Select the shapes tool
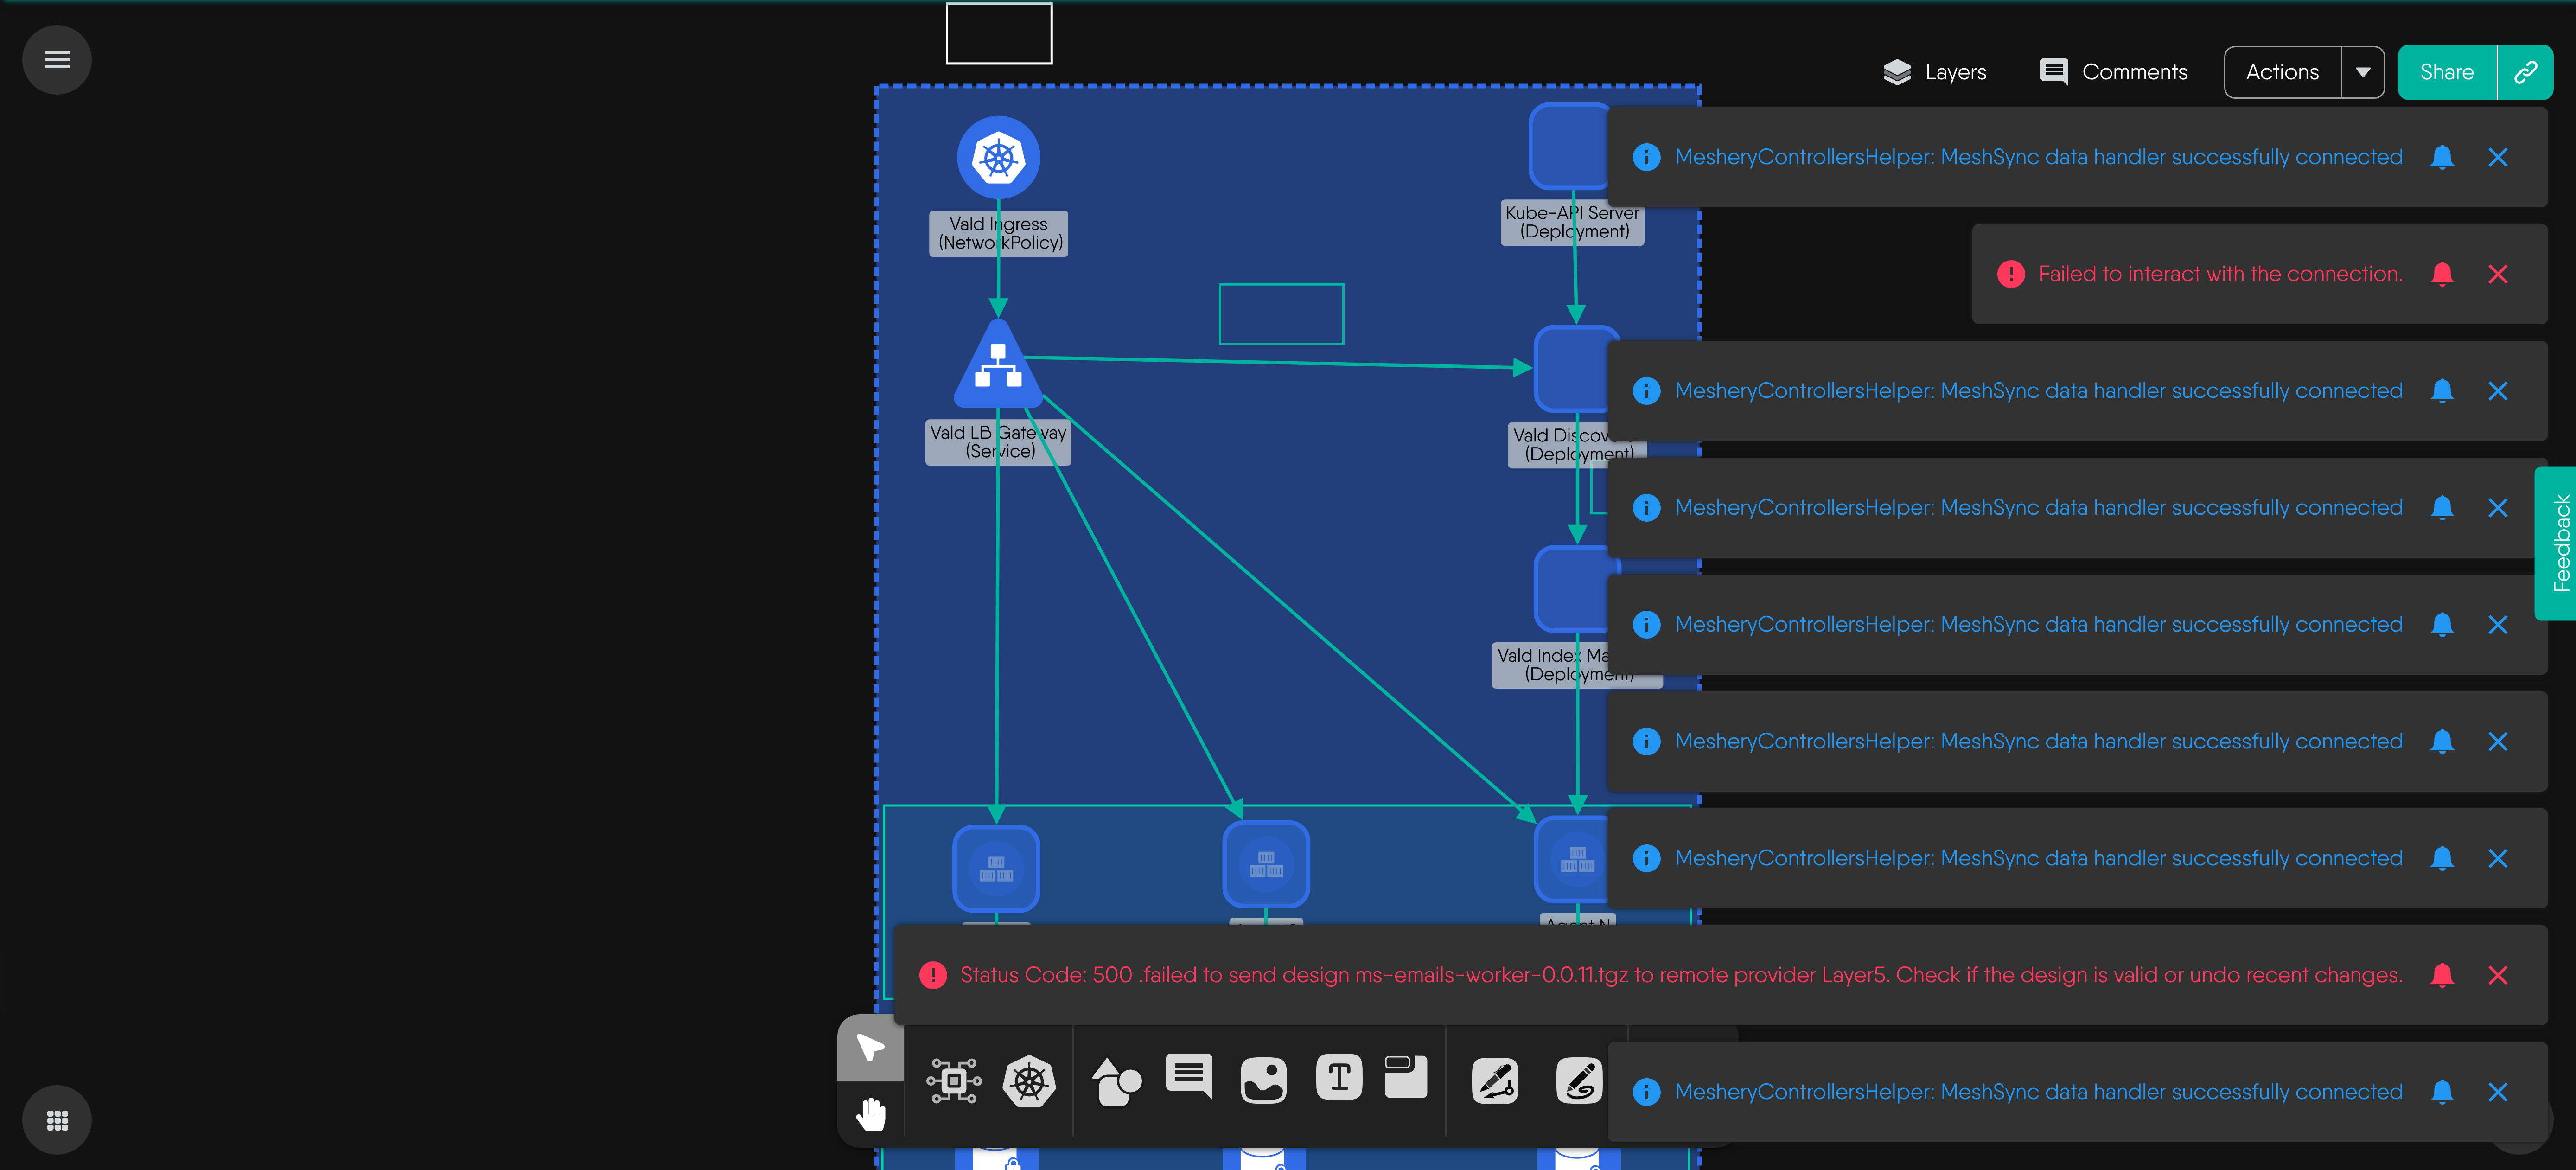This screenshot has width=2576, height=1170. 1116,1081
